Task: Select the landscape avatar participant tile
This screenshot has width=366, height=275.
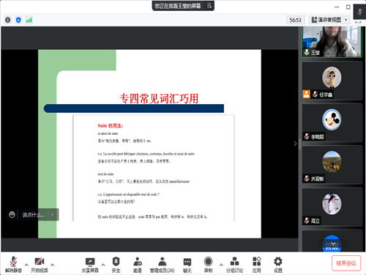Action: (332, 164)
